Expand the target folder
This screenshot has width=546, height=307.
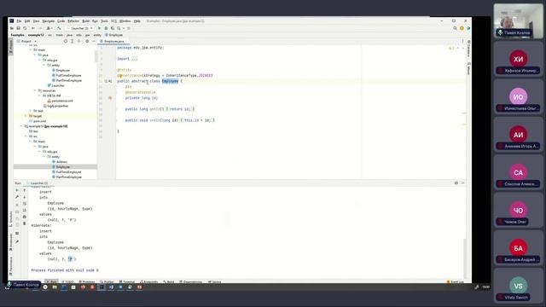point(26,116)
